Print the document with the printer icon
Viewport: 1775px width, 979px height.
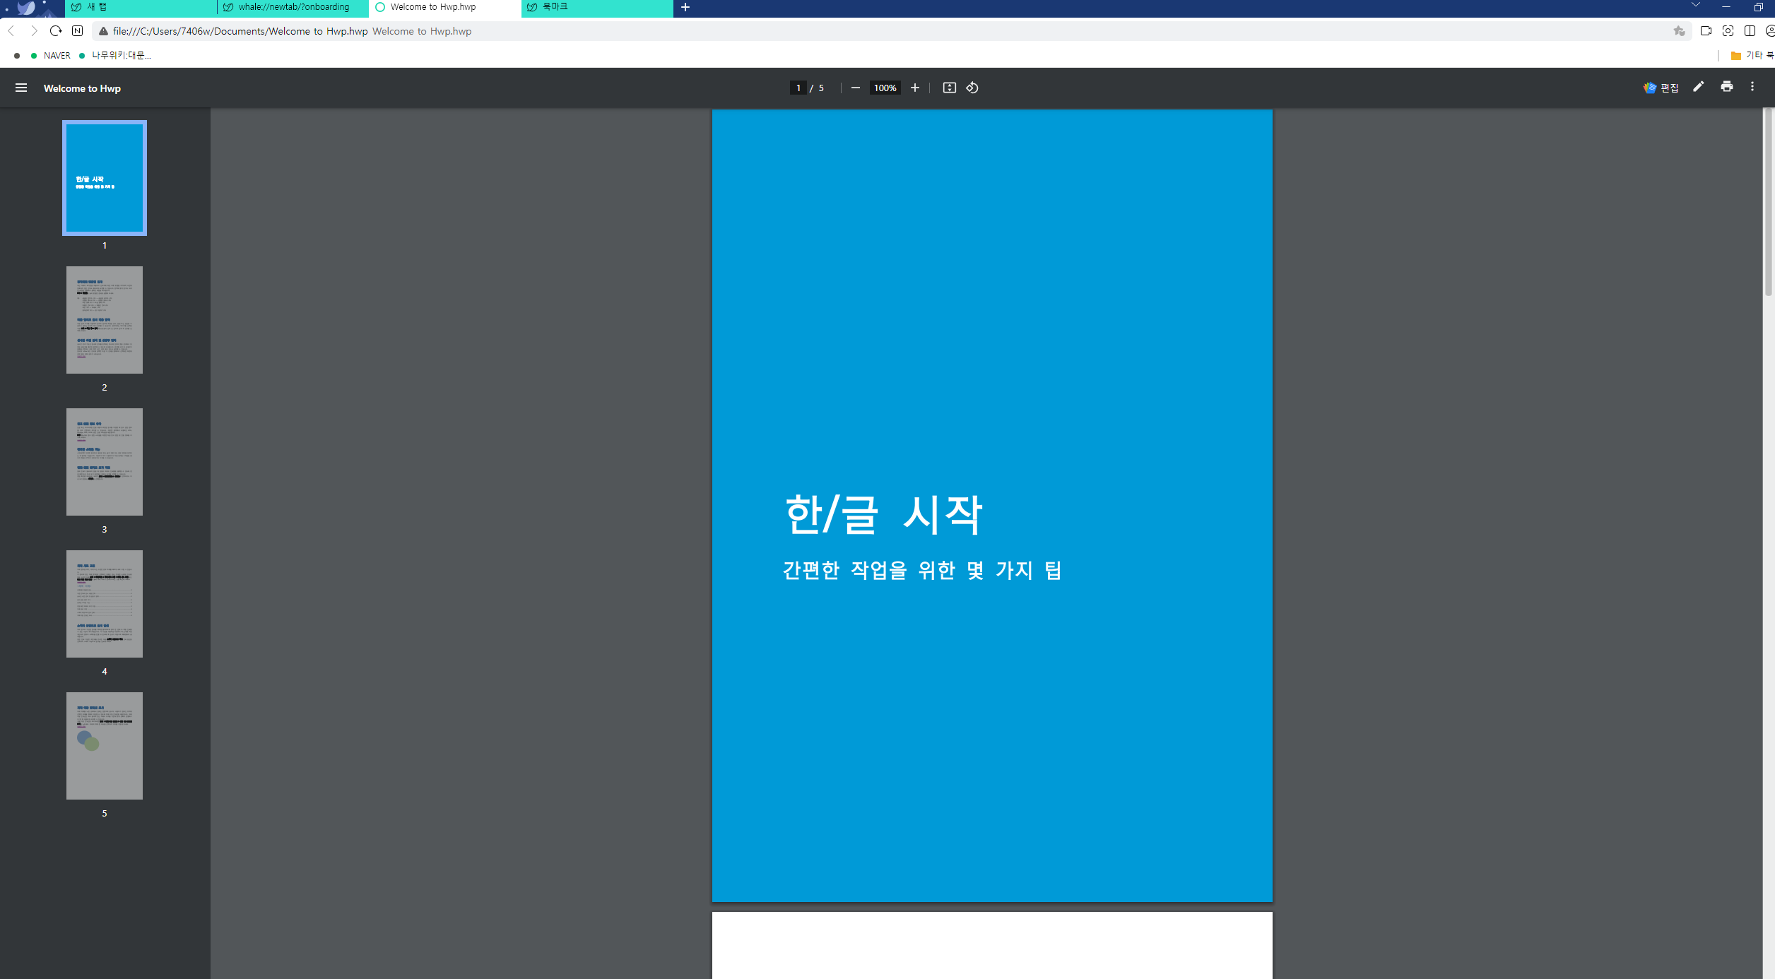1726,87
